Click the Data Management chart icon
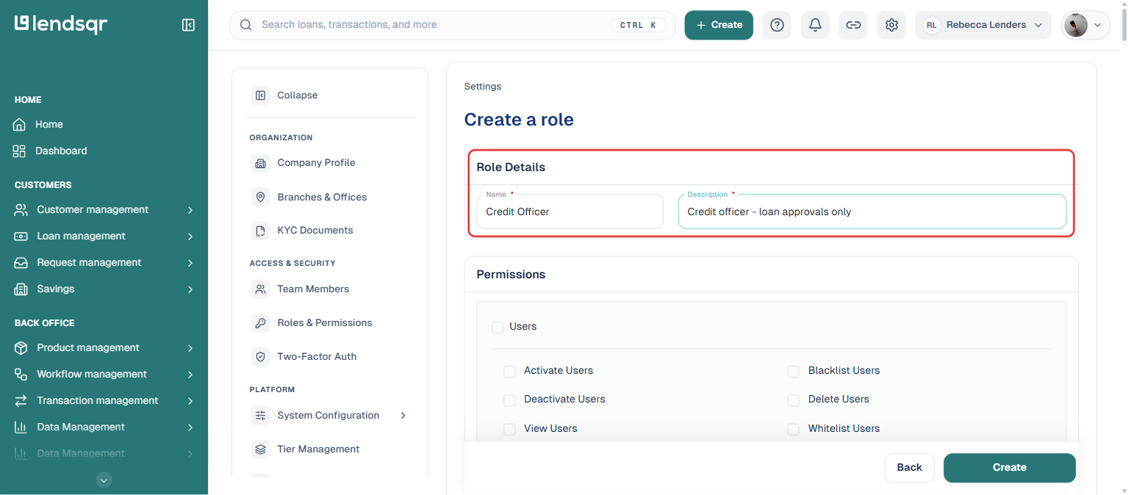Image resolution: width=1128 pixels, height=495 pixels. 21,427
